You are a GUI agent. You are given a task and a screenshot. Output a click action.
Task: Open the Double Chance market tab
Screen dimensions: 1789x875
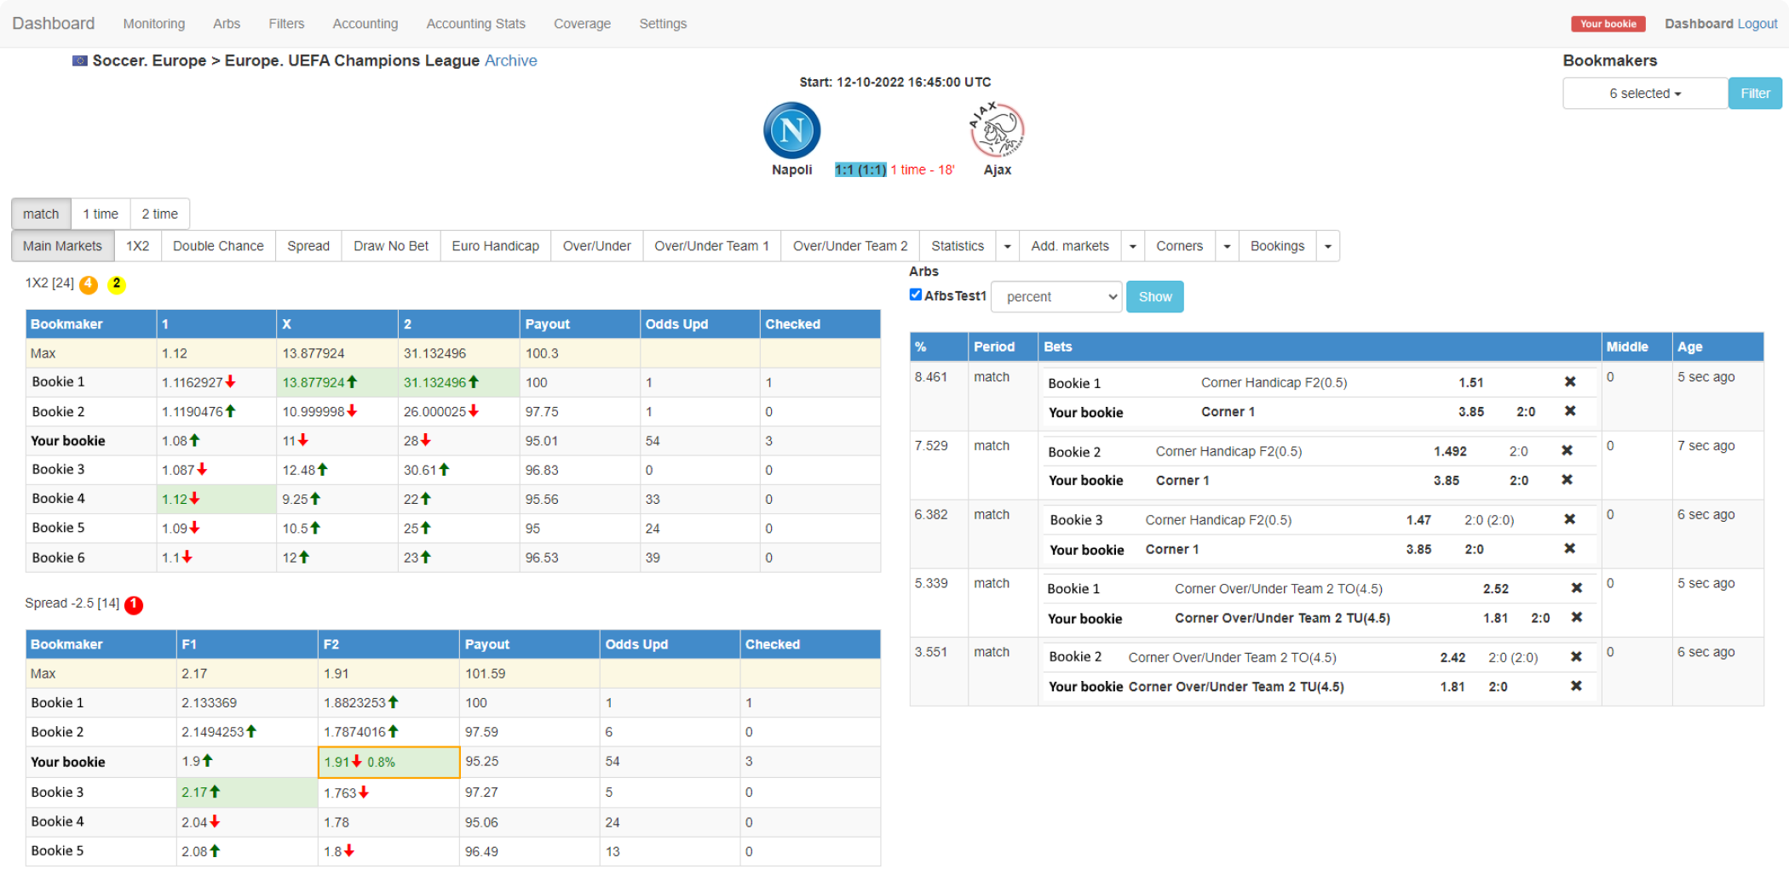click(x=218, y=246)
